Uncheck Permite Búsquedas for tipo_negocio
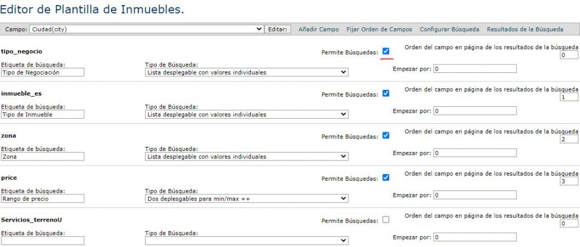This screenshot has height=247, width=580. 386,51
